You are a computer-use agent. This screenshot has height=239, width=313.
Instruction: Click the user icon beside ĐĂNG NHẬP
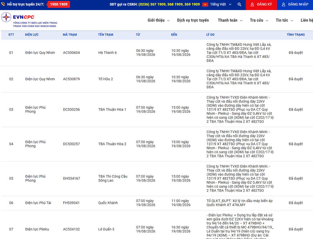(x=283, y=4)
